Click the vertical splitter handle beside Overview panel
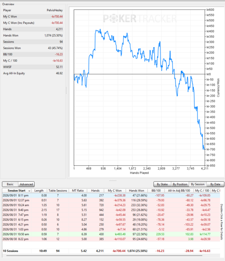 (66, 90)
